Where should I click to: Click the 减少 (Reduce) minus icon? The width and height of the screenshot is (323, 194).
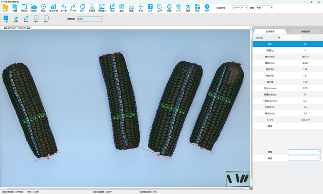[46, 18]
